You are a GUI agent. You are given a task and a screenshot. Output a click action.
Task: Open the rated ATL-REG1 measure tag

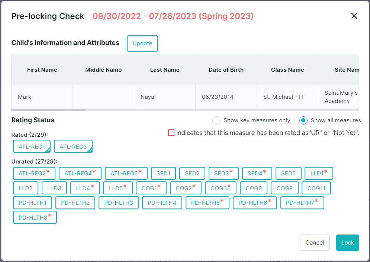pyautogui.click(x=32, y=146)
